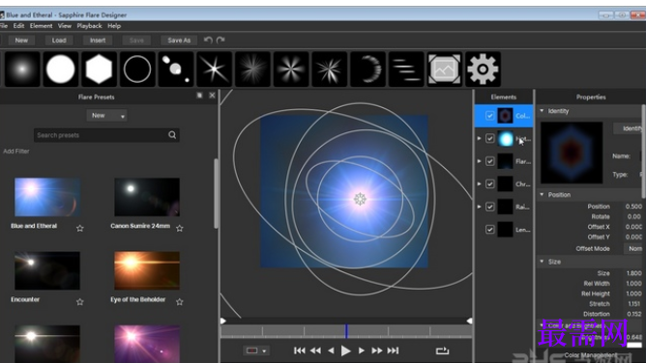The height and width of the screenshot is (363, 646).
Task: Add the horizontal streaks element
Action: coord(406,70)
